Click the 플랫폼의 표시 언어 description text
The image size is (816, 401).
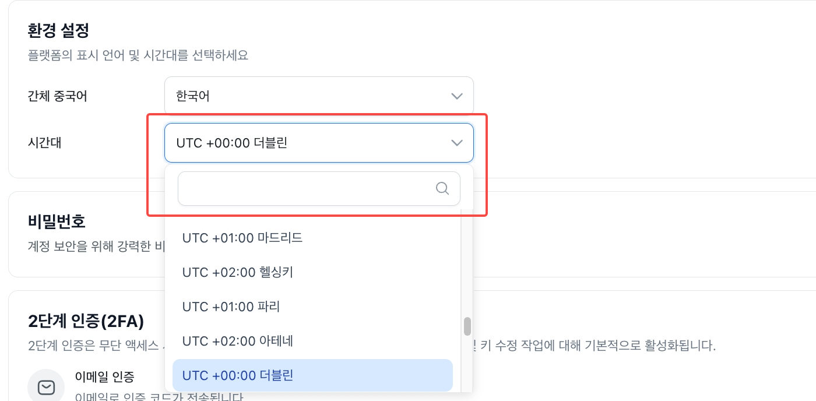tap(138, 55)
